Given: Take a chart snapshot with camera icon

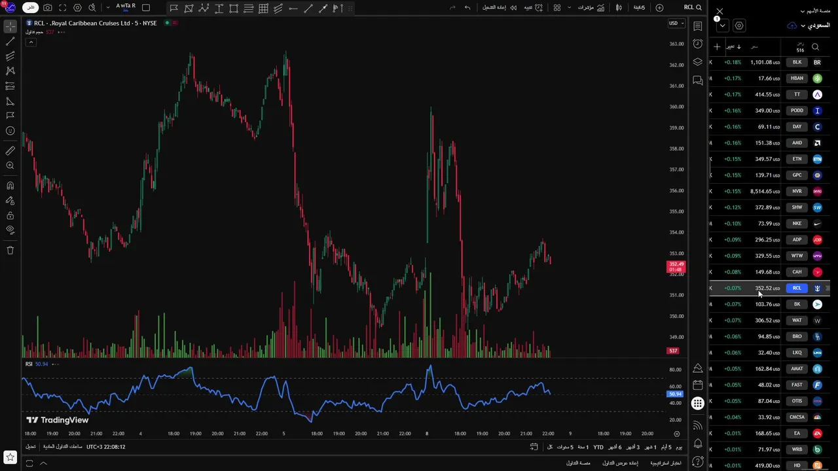Looking at the screenshot, I should pyautogui.click(x=48, y=8).
